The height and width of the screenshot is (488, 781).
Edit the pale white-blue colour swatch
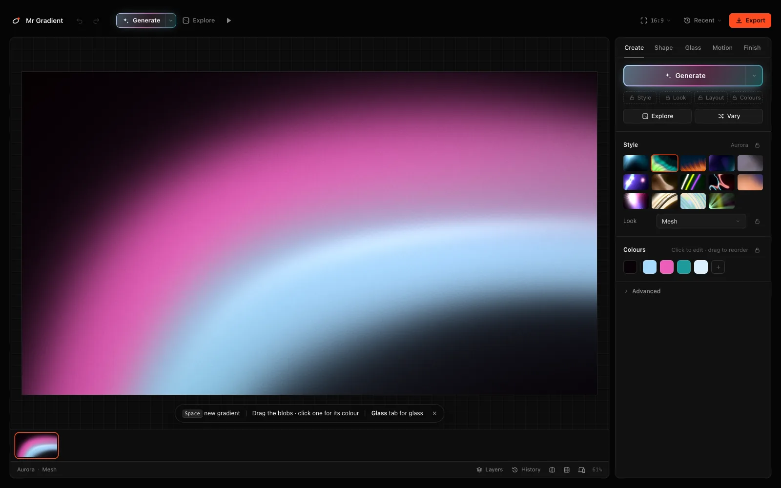(701, 267)
